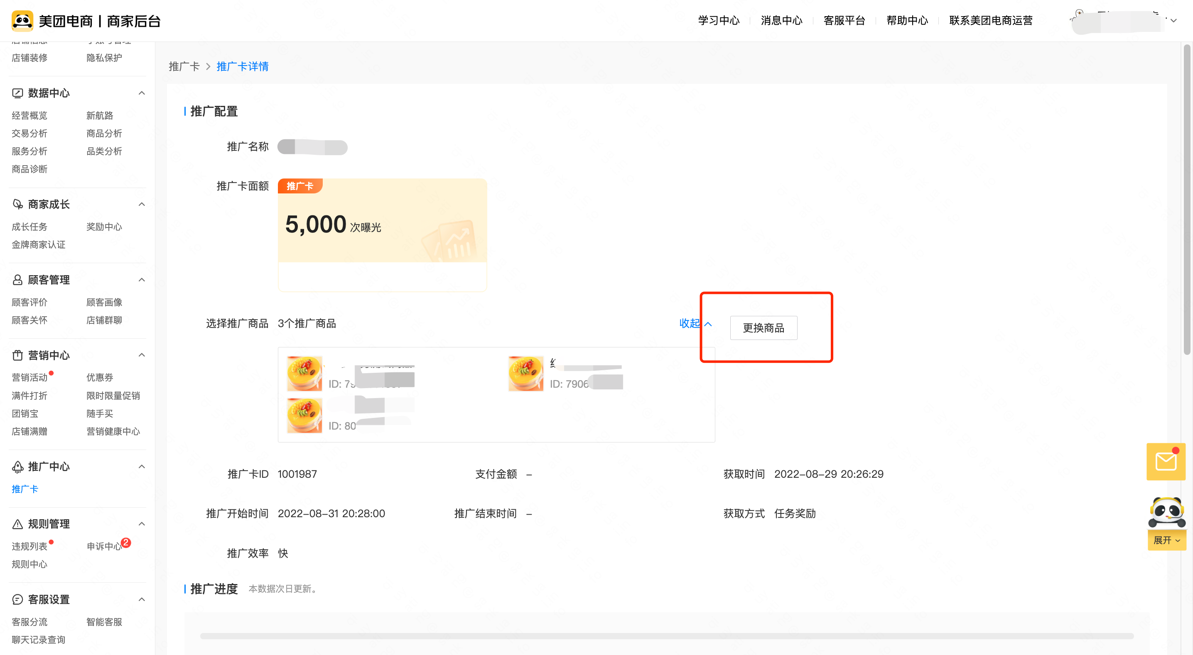Click the 商家成长 leaf icon
This screenshot has height=655, width=1193.
pos(17,204)
